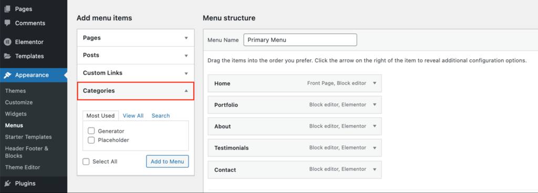Expand the Posts accordion section
Screen dimensions: 538x193
pyautogui.click(x=136, y=55)
